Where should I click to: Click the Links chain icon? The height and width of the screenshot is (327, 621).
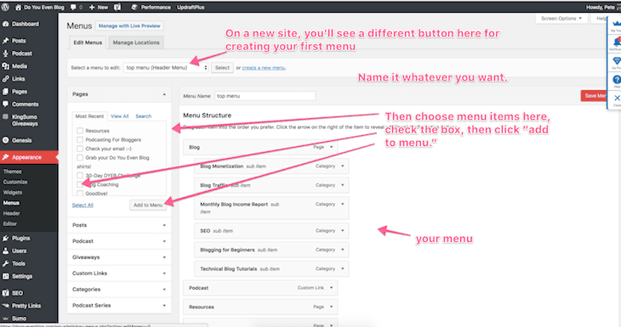point(6,79)
